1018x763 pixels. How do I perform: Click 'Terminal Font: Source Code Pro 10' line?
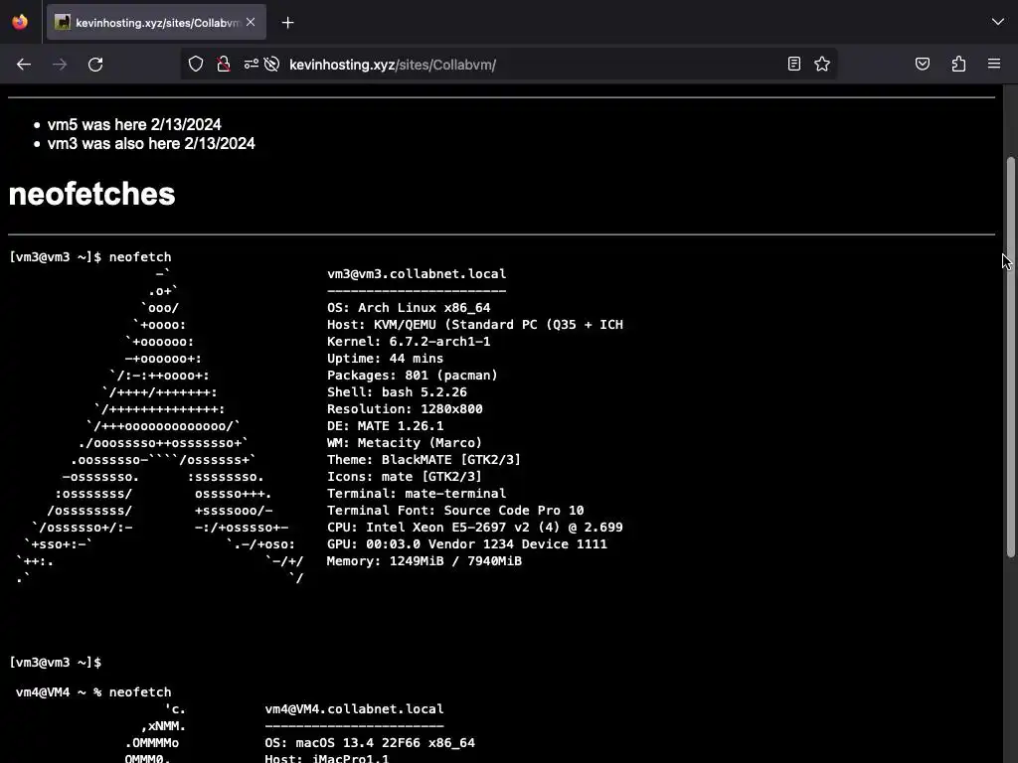pos(455,510)
